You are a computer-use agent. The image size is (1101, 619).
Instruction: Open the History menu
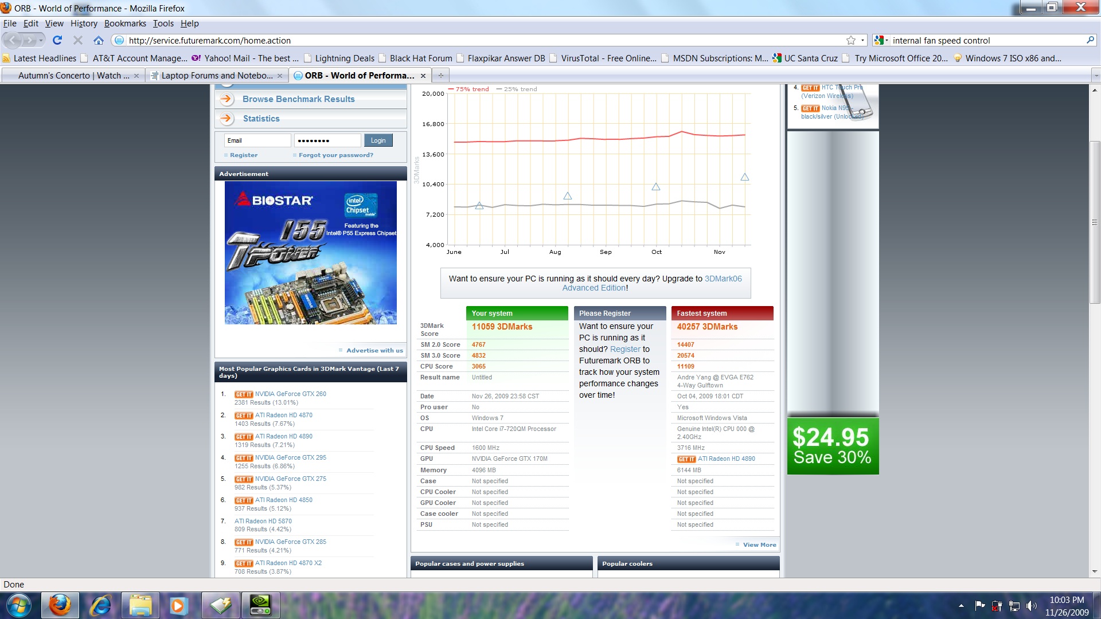[x=84, y=23]
